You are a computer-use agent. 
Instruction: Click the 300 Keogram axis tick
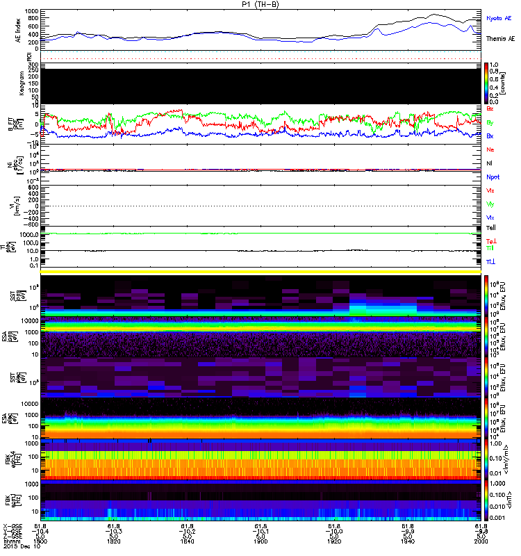(34, 65)
